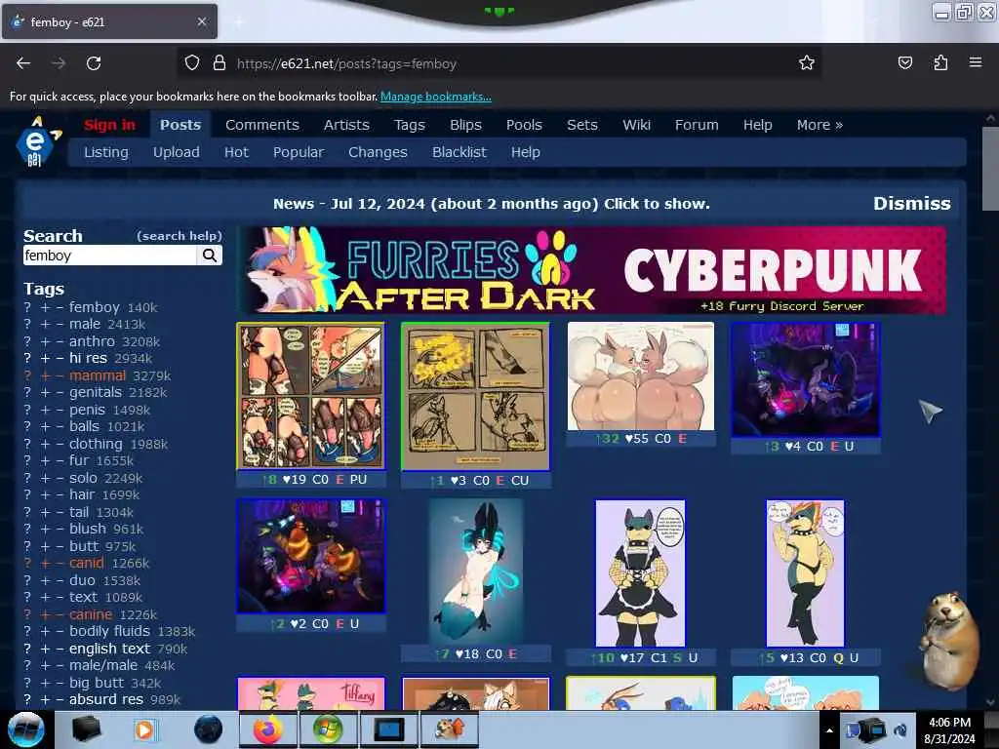Go back with the browser back arrow
Screen dimensions: 999x749
23,63
